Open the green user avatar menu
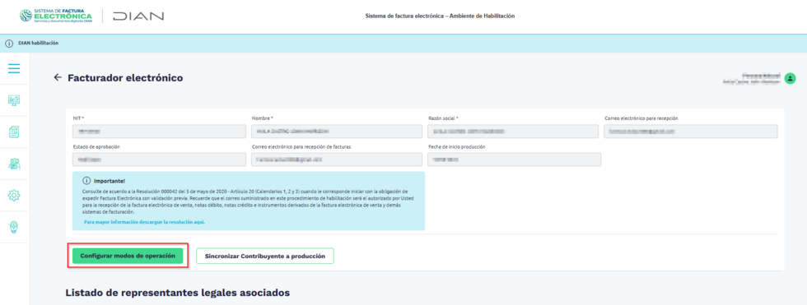 [x=790, y=79]
